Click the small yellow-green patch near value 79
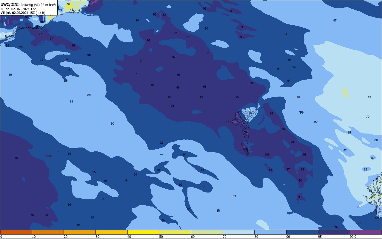Viewport: 382px width, 239px height. (x=345, y=93)
